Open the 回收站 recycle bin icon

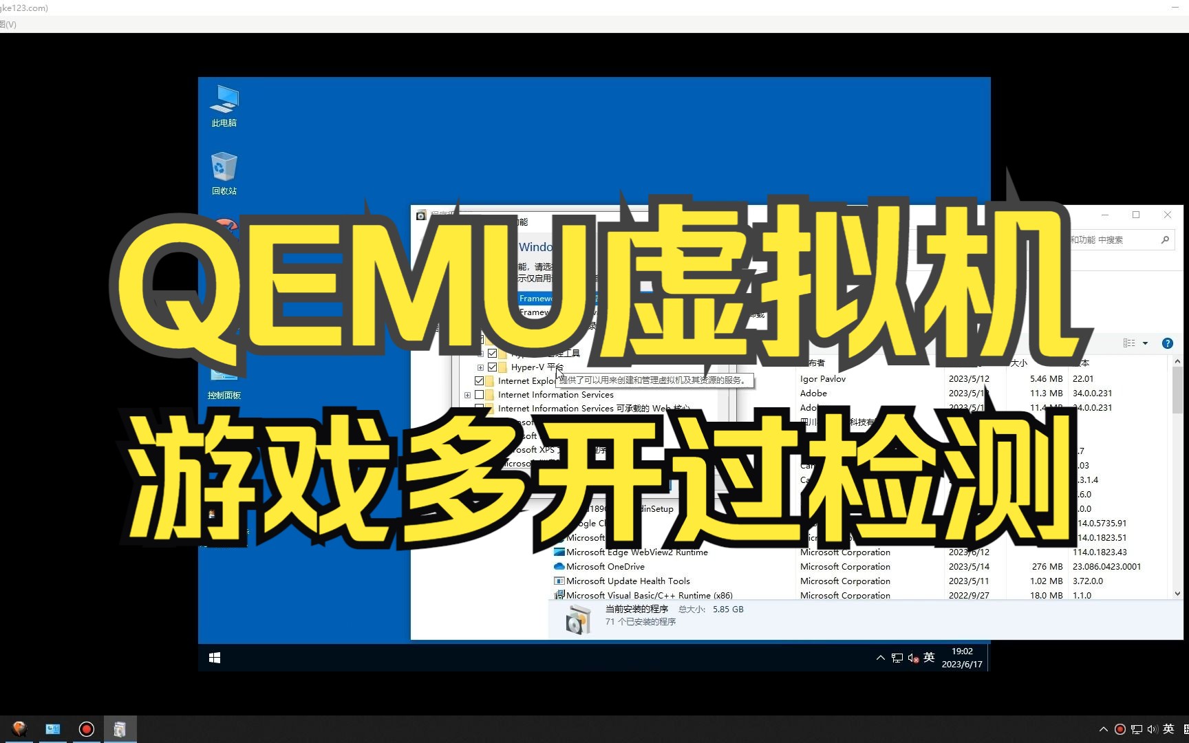(224, 174)
